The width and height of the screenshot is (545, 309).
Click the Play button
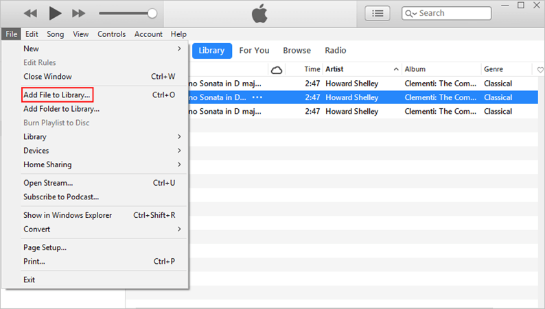pos(55,13)
